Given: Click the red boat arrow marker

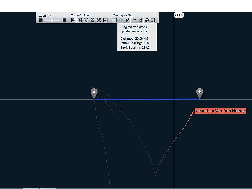Looking at the screenshot, I should pyautogui.click(x=192, y=114).
